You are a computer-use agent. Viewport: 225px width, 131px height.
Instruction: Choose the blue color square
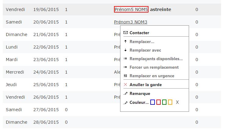coord(152,102)
